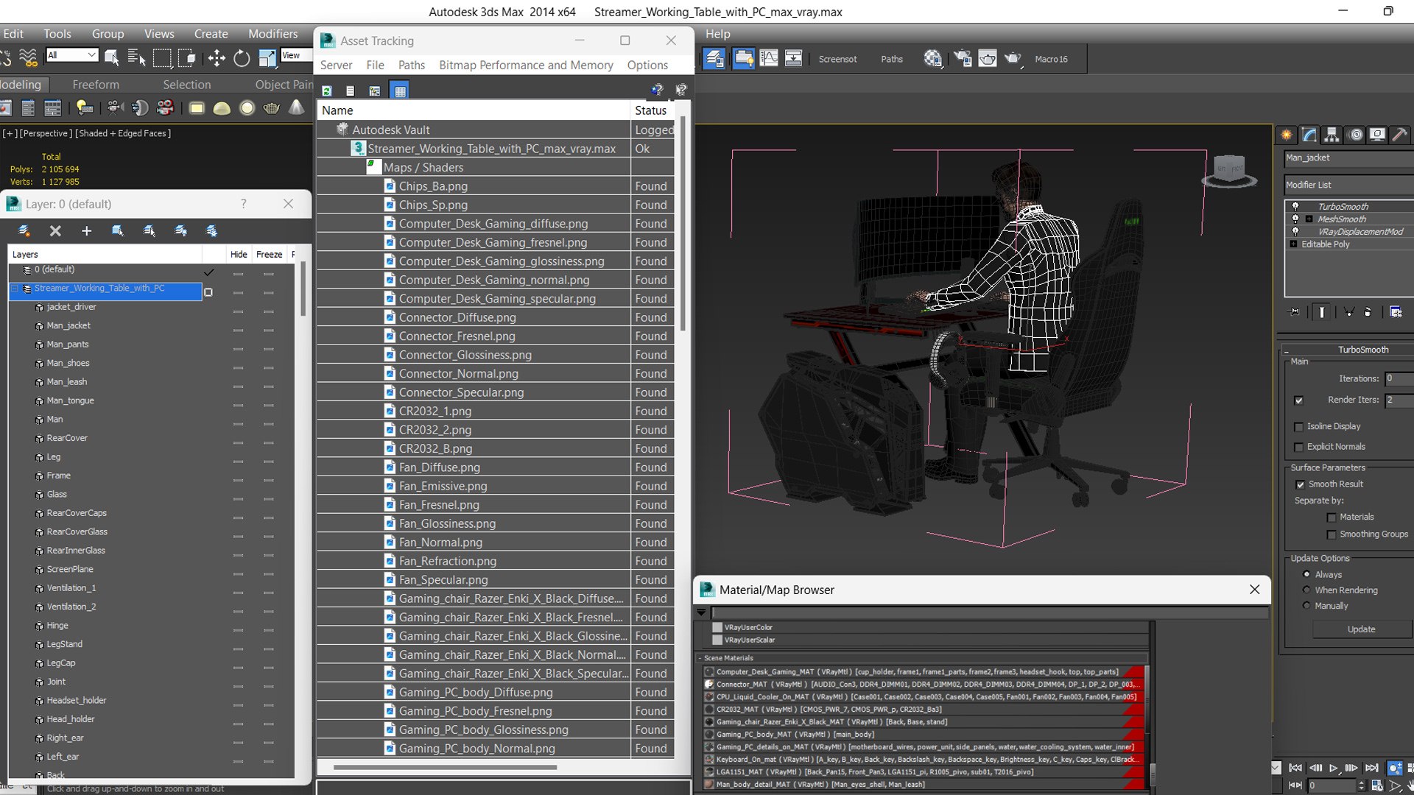Click the Update button in TurboSmooth

(x=1361, y=629)
